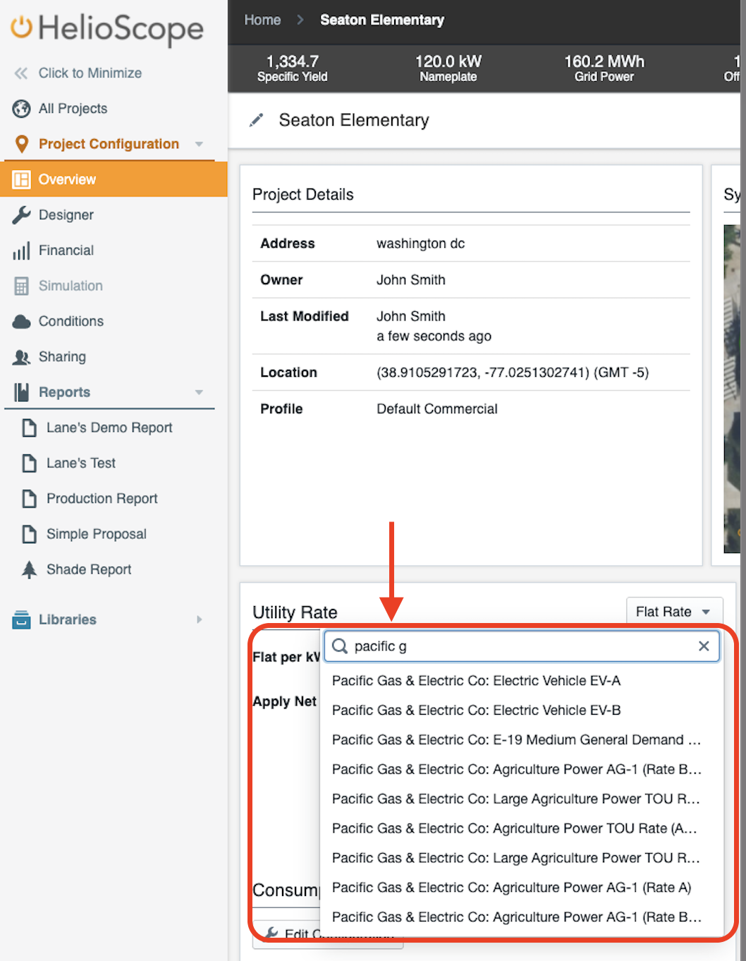
Task: Click the double-chevron minimize sidebar icon
Action: (21, 73)
